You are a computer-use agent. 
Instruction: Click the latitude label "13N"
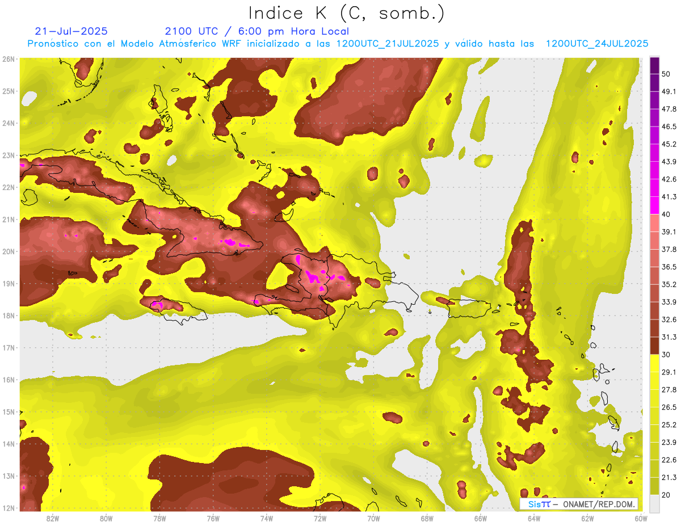[x=9, y=476]
